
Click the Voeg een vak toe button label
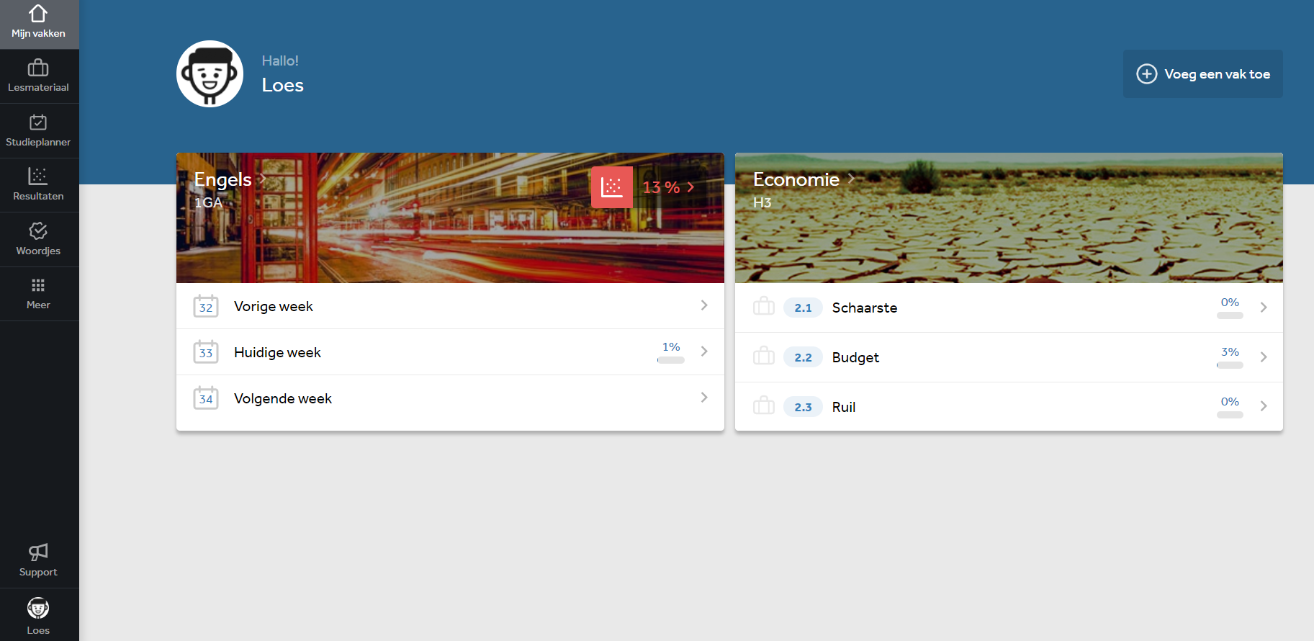point(1217,74)
